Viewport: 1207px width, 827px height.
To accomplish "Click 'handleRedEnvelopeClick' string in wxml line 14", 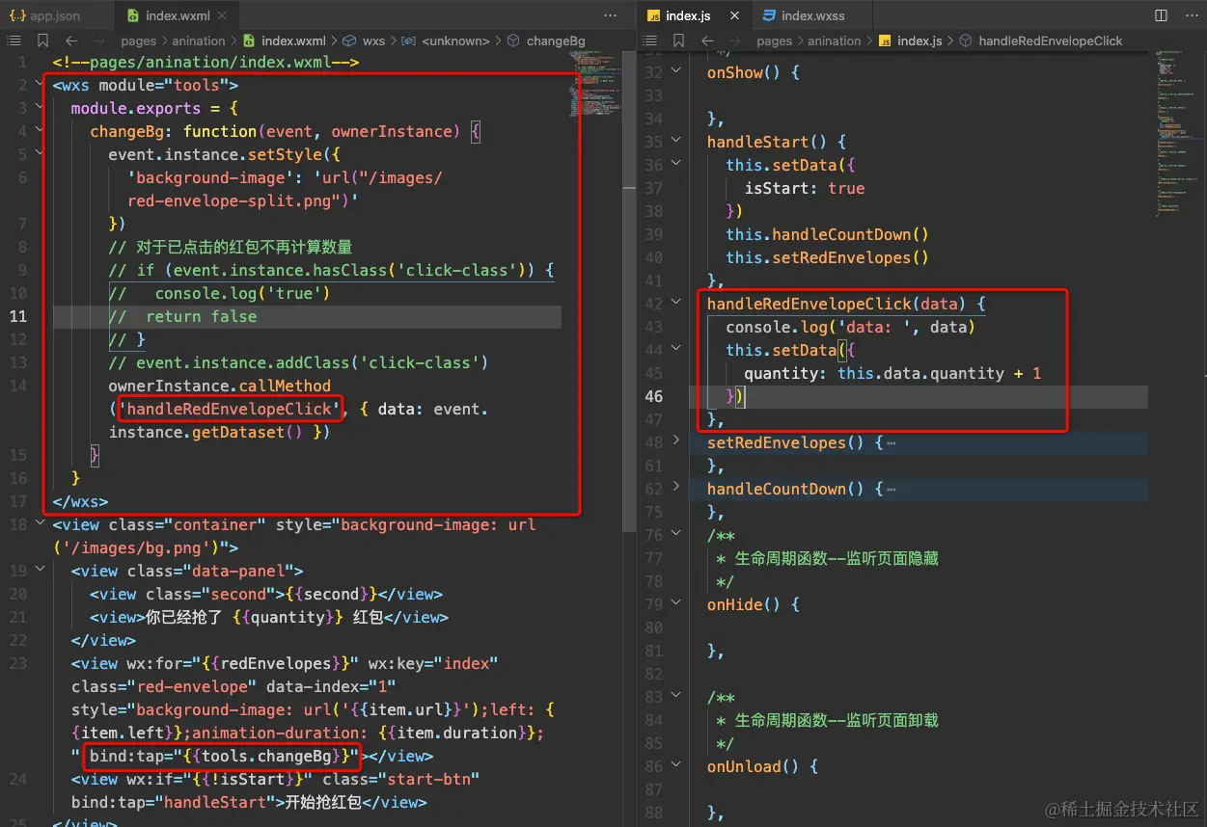I will [x=230, y=409].
